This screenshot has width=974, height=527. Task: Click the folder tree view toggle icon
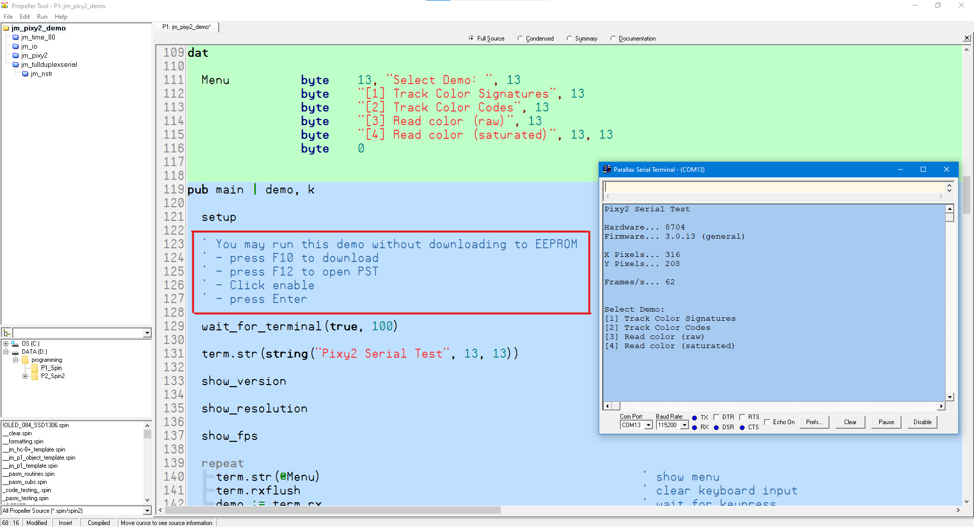point(7,333)
